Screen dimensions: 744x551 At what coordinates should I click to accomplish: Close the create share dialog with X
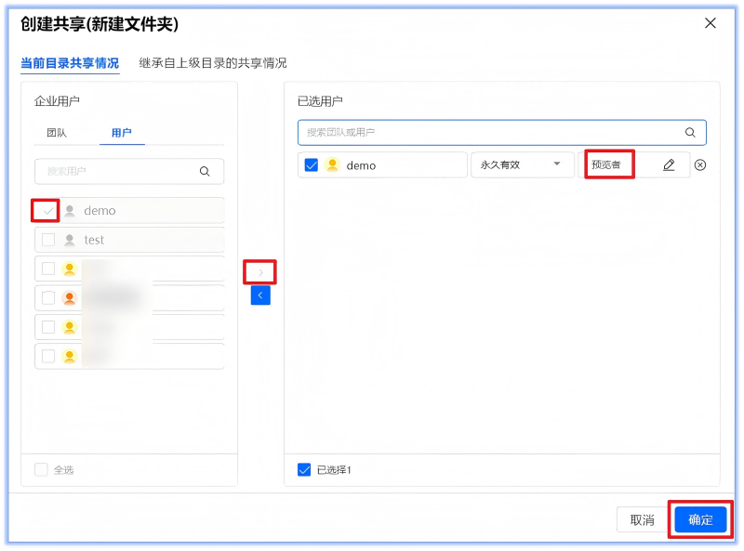[x=711, y=23]
